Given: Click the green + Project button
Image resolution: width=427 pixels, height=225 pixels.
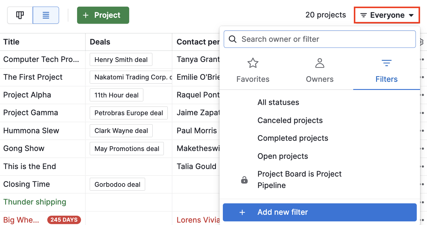Looking at the screenshot, I should (103, 15).
